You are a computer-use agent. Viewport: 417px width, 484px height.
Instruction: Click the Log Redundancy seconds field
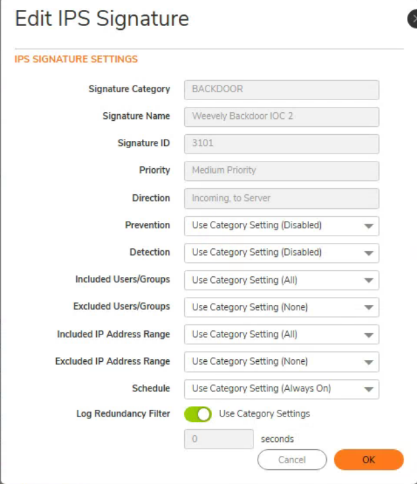point(219,439)
